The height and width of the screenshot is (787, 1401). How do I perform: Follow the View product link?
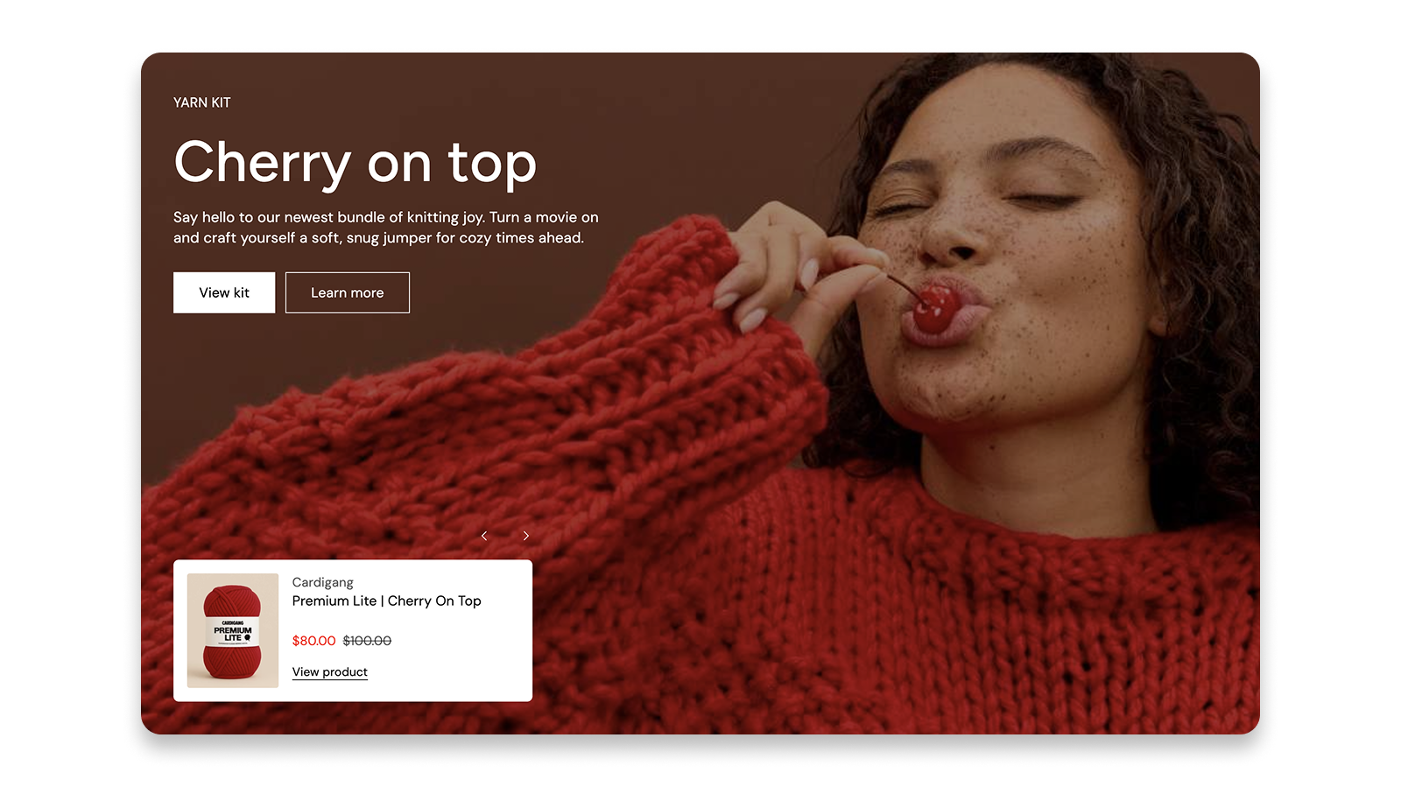329,671
